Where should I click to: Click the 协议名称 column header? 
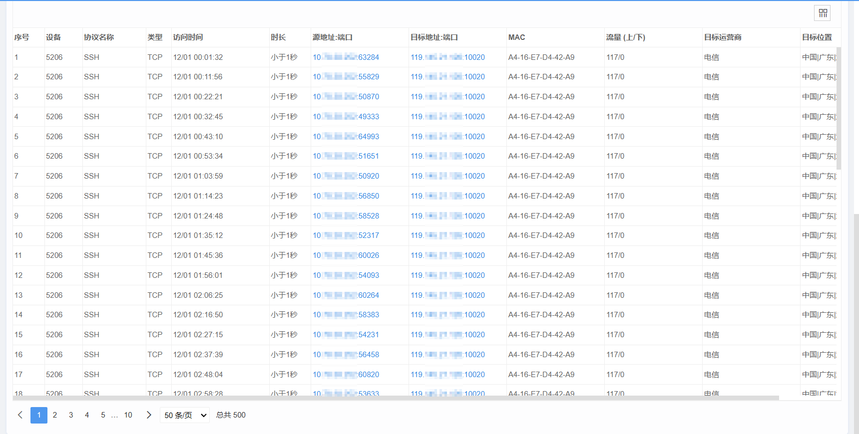[x=99, y=37]
